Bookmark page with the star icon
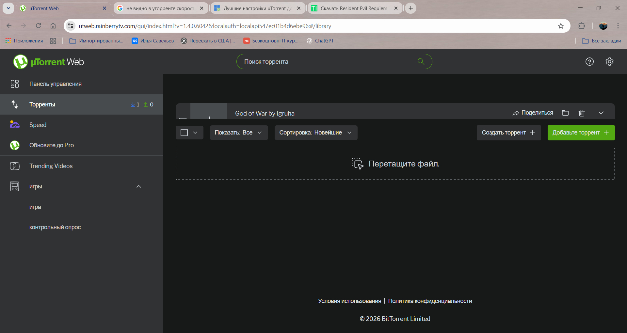627x333 pixels. pos(561,26)
